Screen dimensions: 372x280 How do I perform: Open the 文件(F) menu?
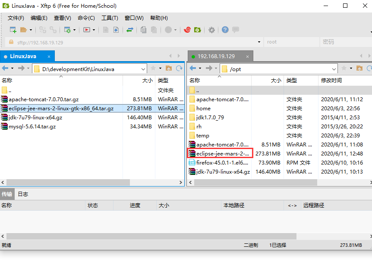click(16, 18)
